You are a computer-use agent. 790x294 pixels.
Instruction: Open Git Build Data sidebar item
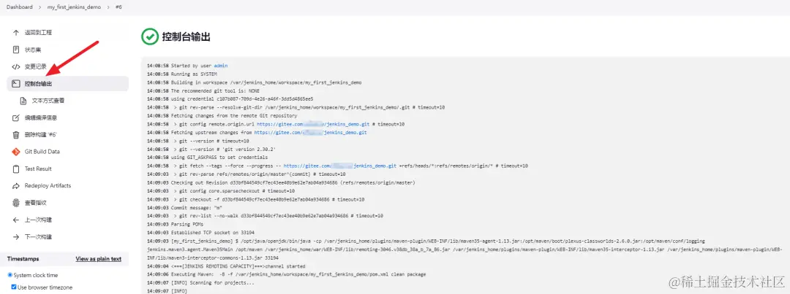tap(67, 152)
